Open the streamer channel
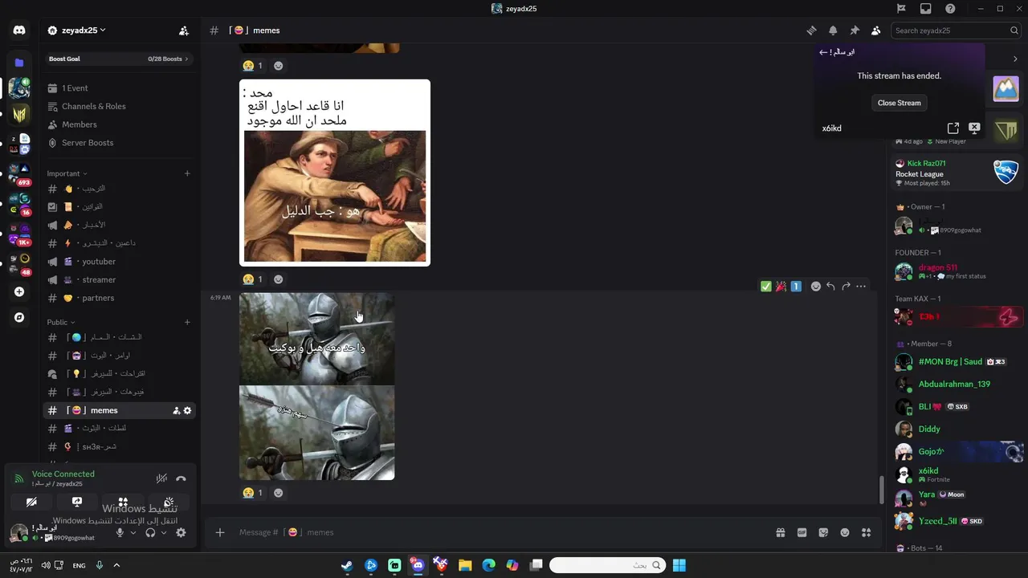 click(119, 280)
